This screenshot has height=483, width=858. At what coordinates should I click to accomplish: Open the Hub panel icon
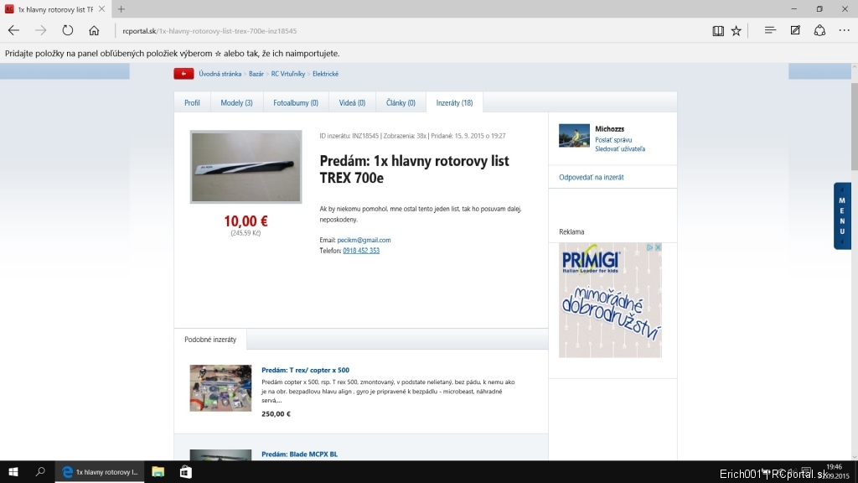point(770,31)
